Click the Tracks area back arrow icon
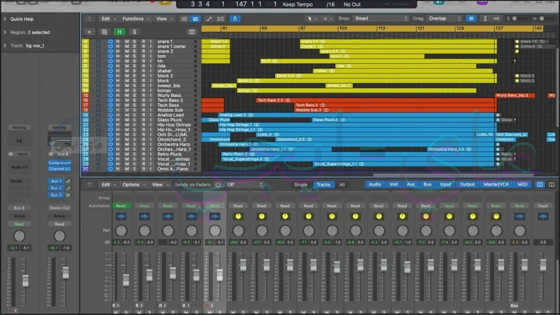Viewport: 560px width, 315px height. click(x=90, y=19)
